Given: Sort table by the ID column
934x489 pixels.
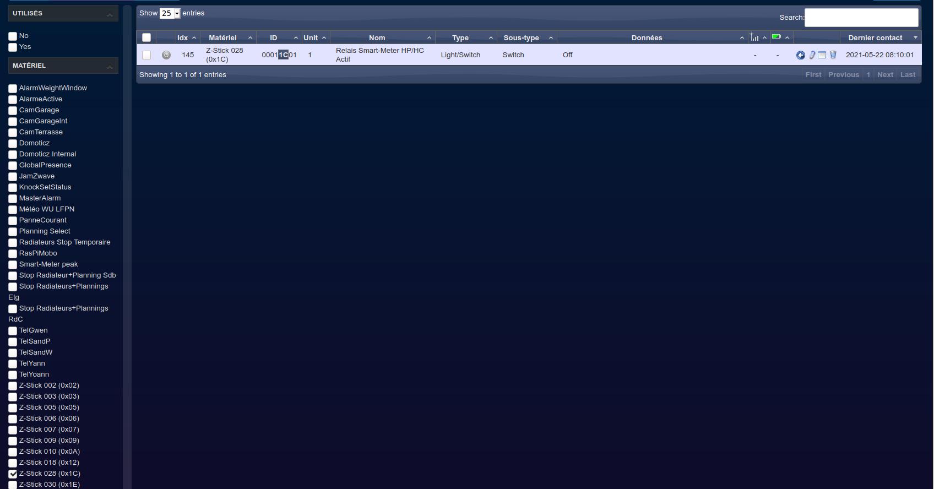Looking at the screenshot, I should click(x=278, y=37).
